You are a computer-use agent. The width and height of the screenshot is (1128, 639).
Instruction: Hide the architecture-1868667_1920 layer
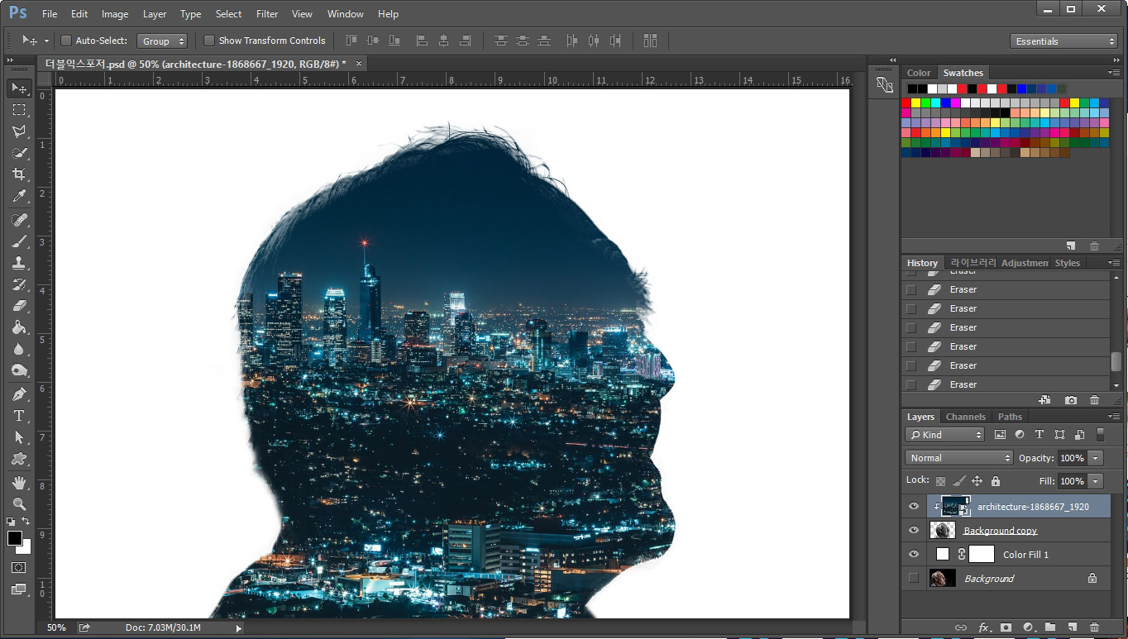(914, 507)
